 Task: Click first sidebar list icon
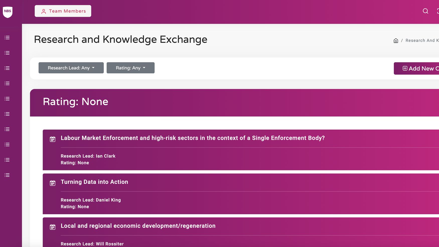point(7,38)
